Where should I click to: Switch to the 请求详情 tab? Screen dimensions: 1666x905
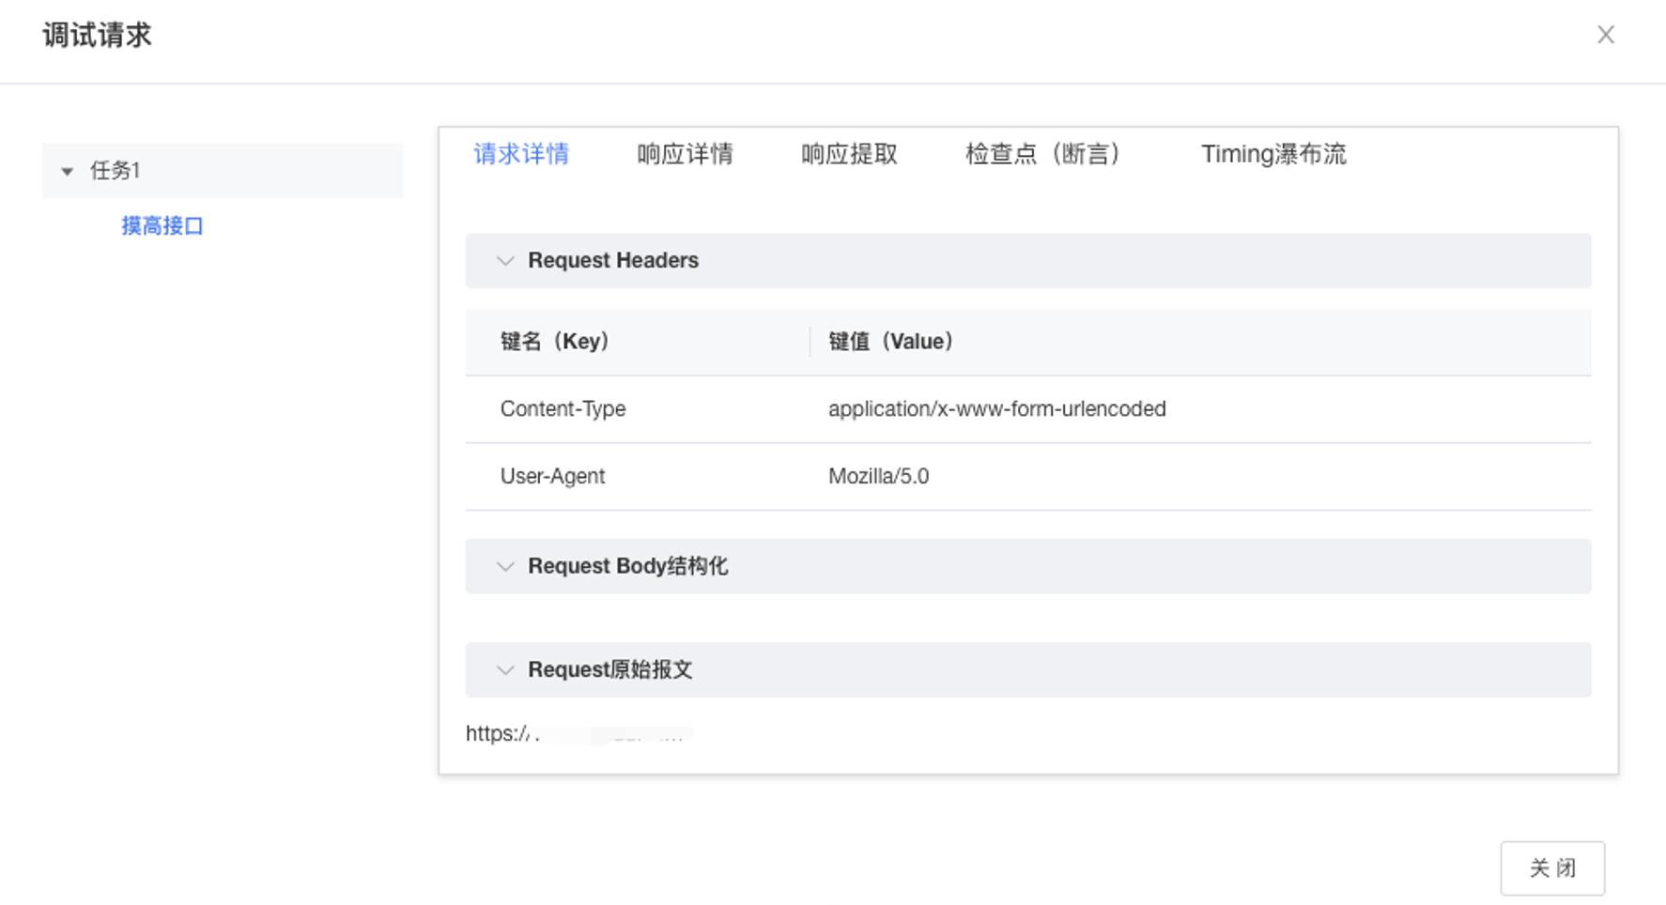coord(521,154)
